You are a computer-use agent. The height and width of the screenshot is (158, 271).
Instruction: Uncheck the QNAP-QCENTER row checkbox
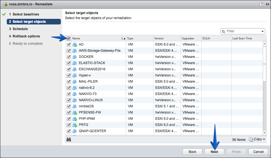tap(69, 131)
